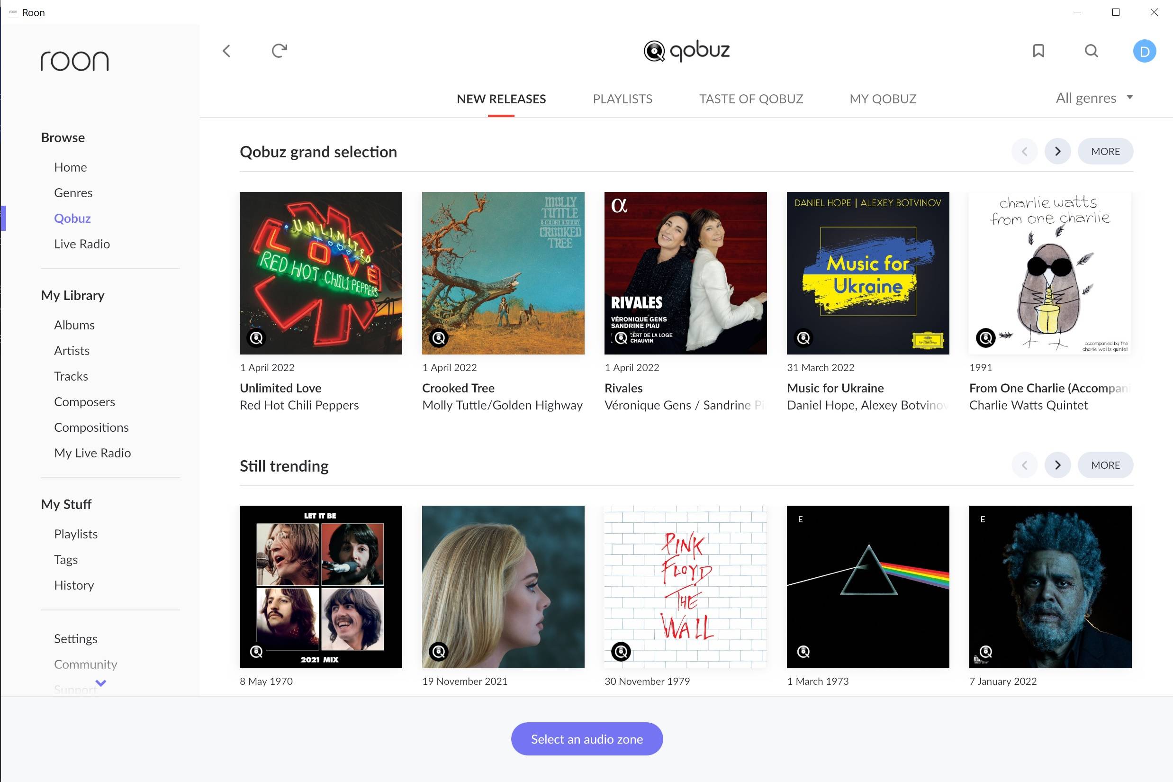Open The Weeknd album cover dated 7 January 2022
This screenshot has height=782, width=1173.
pos(1050,587)
